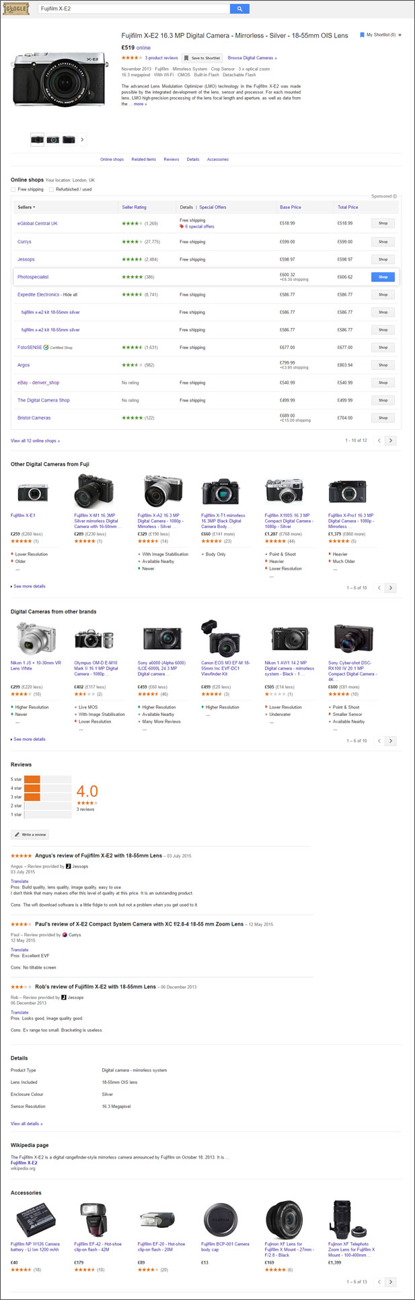The width and height of the screenshot is (415, 1300).
Task: Next page of Other Fuji cameras
Action: [x=391, y=588]
